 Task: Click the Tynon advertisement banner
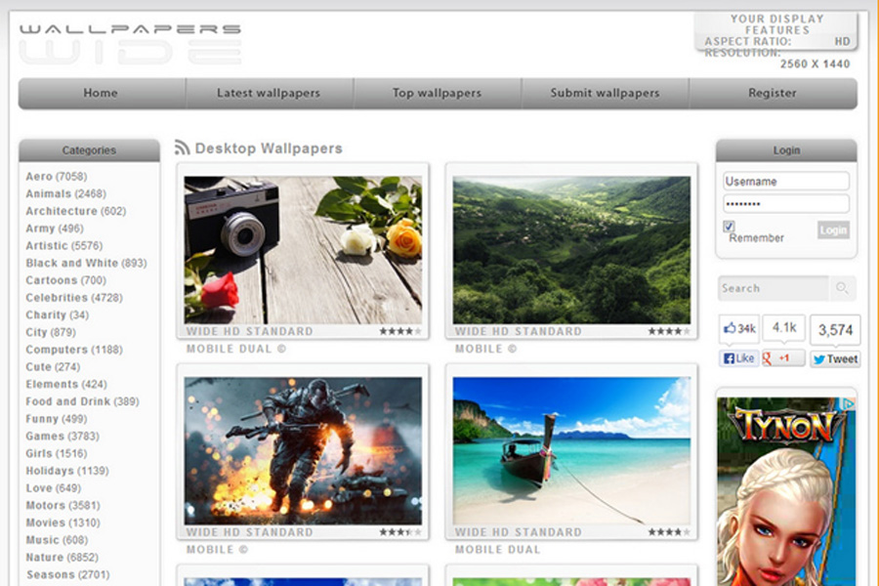pos(786,492)
